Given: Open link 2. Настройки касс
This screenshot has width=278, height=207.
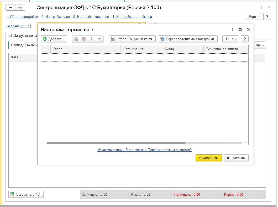Looking at the screenshot, I should 55,17.
